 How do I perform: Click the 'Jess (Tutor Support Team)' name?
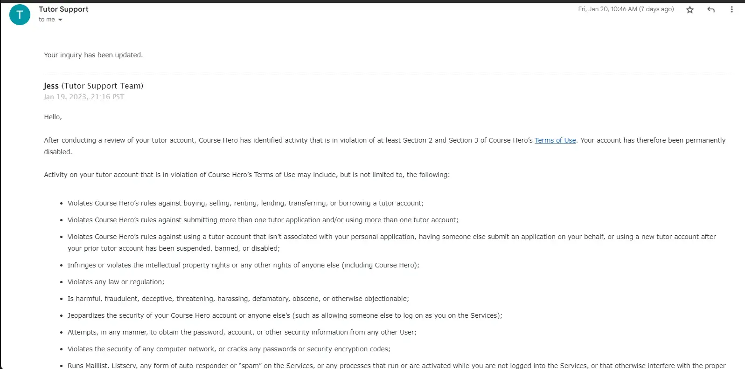click(93, 86)
